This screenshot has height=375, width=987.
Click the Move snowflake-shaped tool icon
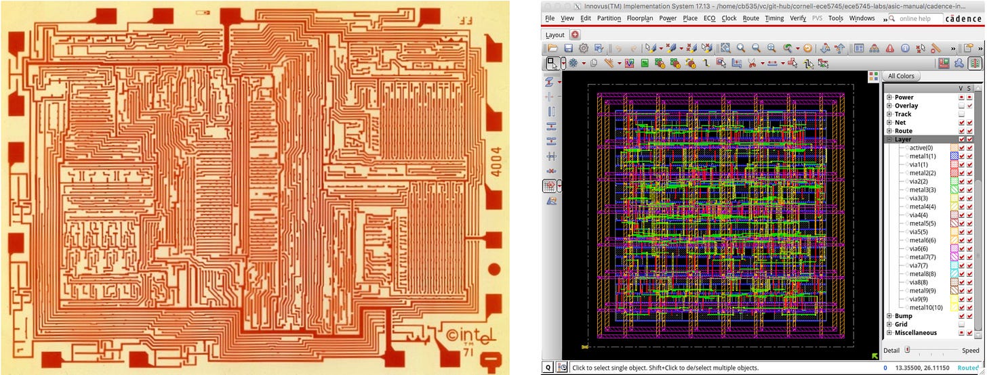(573, 63)
